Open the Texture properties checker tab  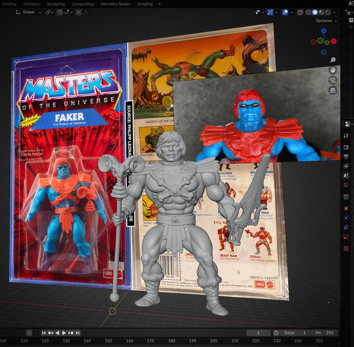(x=346, y=248)
